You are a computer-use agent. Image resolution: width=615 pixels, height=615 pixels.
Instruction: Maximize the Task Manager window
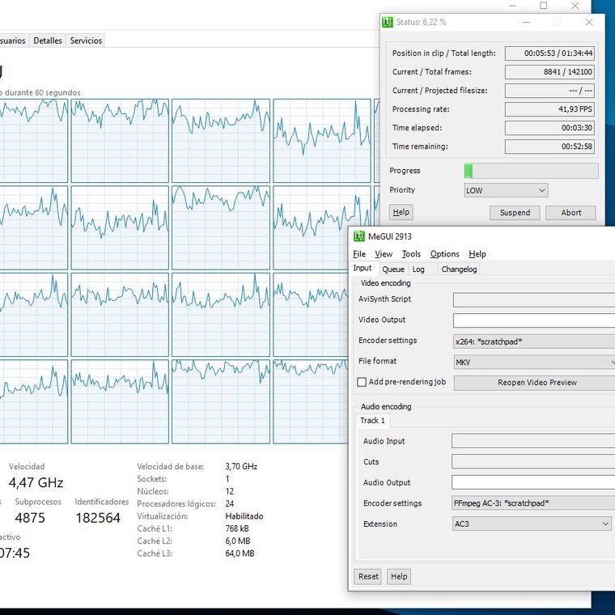543,6
